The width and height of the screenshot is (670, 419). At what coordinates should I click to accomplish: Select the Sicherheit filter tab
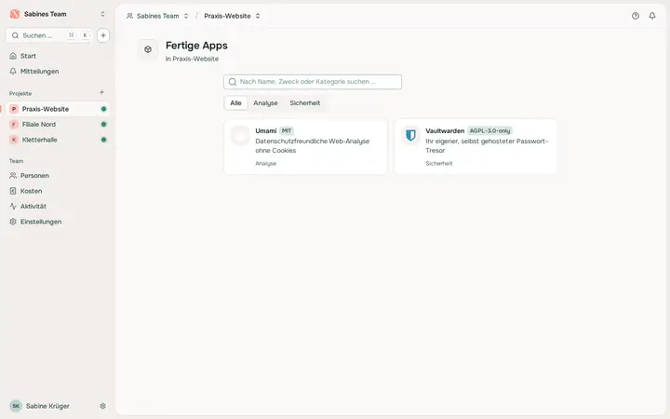305,103
